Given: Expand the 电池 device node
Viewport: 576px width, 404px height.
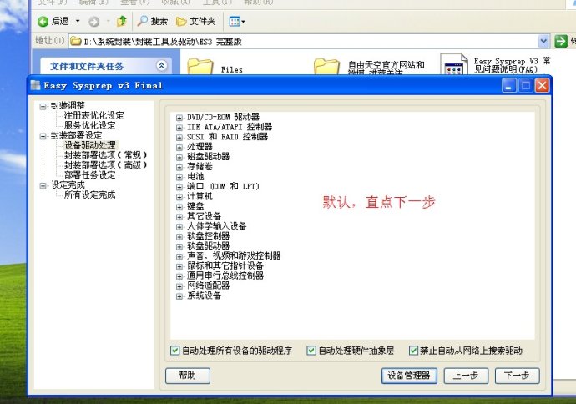Looking at the screenshot, I should pos(179,177).
